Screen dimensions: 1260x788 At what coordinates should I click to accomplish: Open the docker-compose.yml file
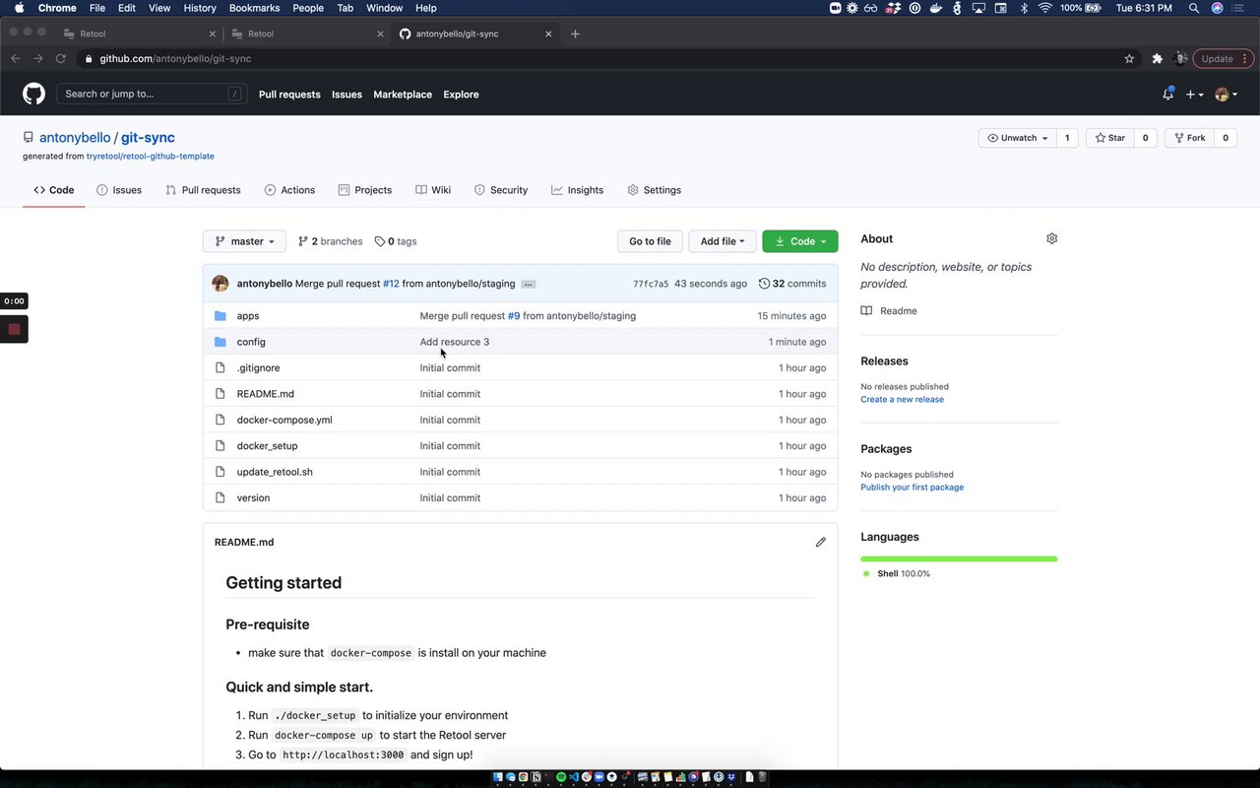click(284, 420)
